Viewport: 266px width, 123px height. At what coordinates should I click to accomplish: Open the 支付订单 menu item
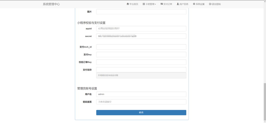click(168, 4)
